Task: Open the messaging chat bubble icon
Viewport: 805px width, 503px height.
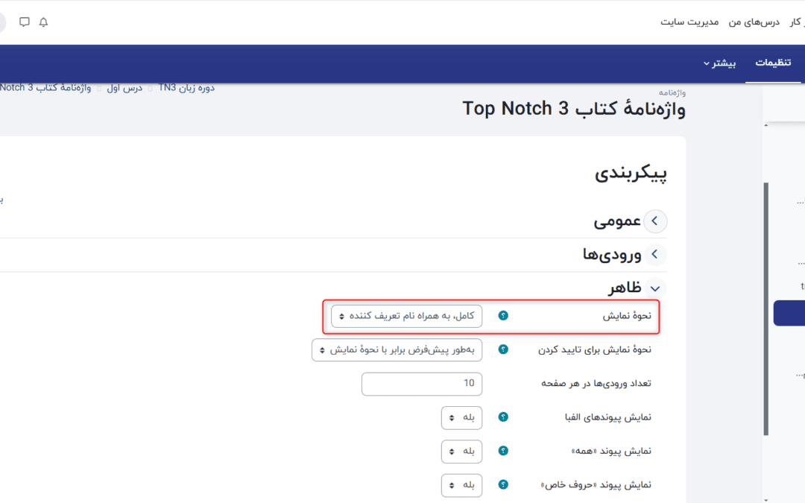Action: [x=25, y=22]
